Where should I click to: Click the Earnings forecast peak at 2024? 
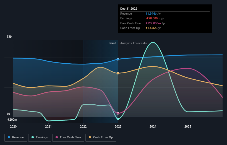pos(153,42)
